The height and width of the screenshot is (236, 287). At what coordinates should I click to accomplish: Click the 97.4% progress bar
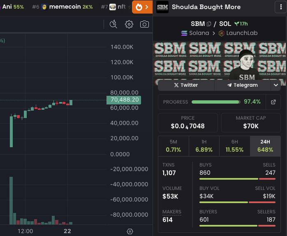coord(216,102)
